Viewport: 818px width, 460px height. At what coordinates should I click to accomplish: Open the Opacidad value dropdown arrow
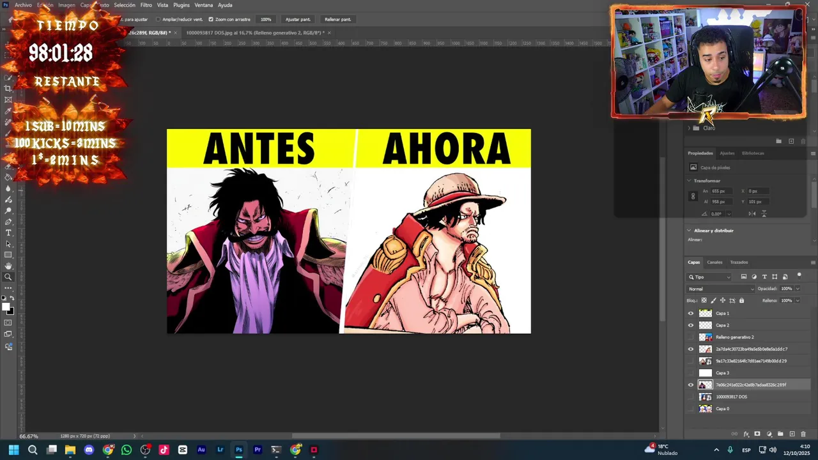click(x=798, y=289)
